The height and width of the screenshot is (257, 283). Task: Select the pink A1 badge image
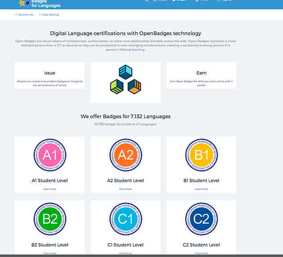[50, 155]
